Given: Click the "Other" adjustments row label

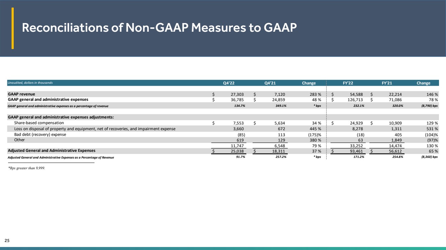Looking at the screenshot, I should tap(19, 140).
